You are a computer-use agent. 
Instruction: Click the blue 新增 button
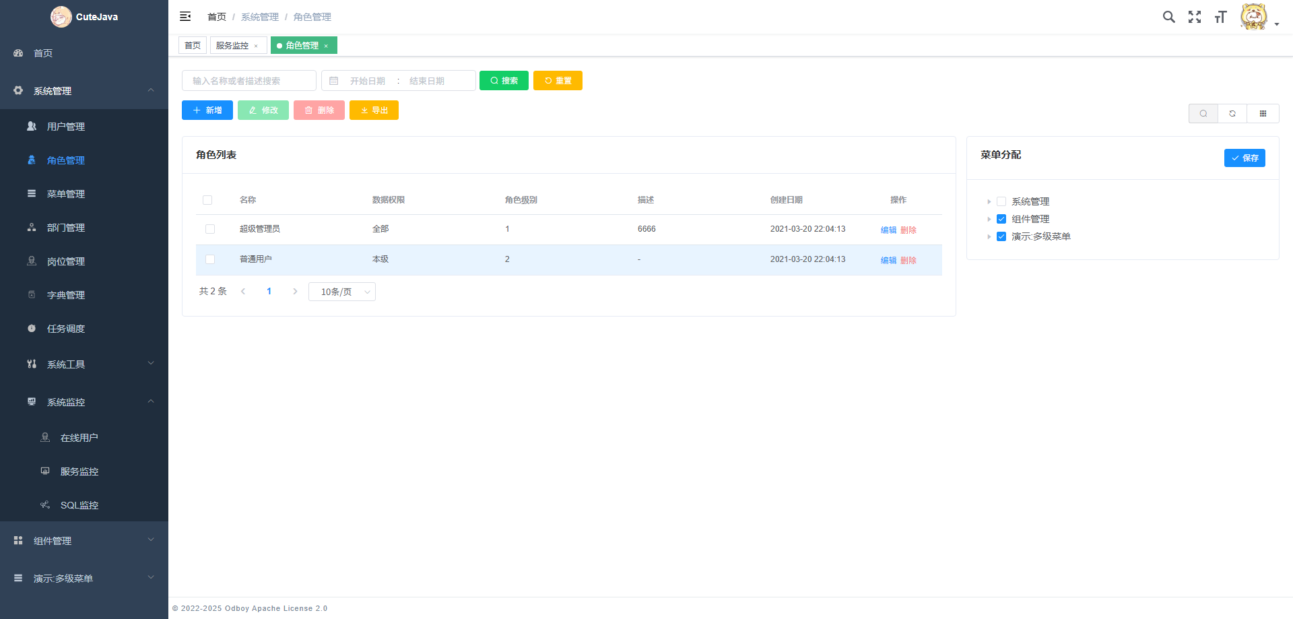click(207, 110)
